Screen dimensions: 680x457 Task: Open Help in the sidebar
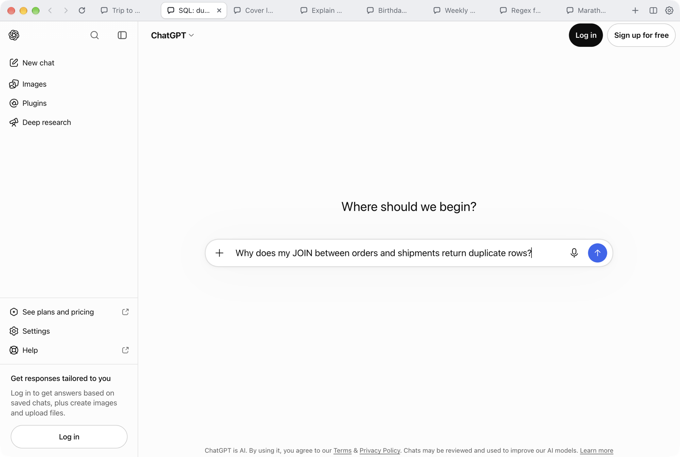click(x=69, y=350)
